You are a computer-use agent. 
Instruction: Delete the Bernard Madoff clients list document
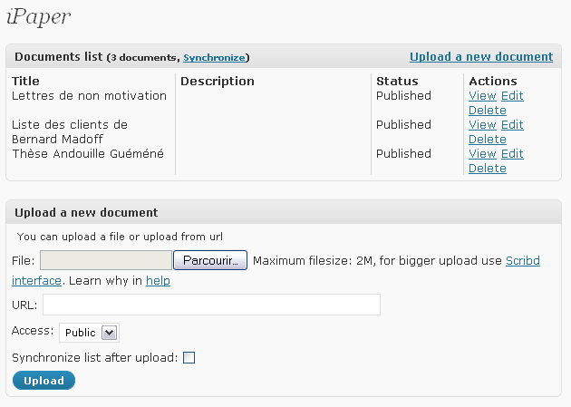[488, 140]
